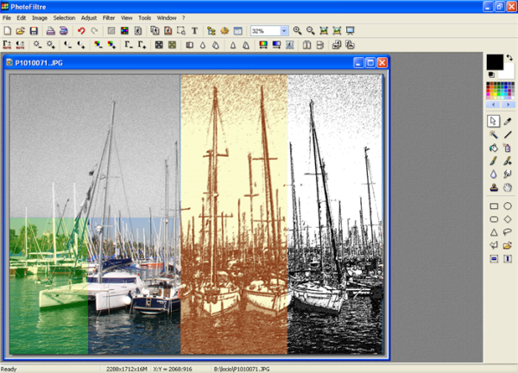
Task: Select the Blur water drop tool
Action: [x=494, y=174]
